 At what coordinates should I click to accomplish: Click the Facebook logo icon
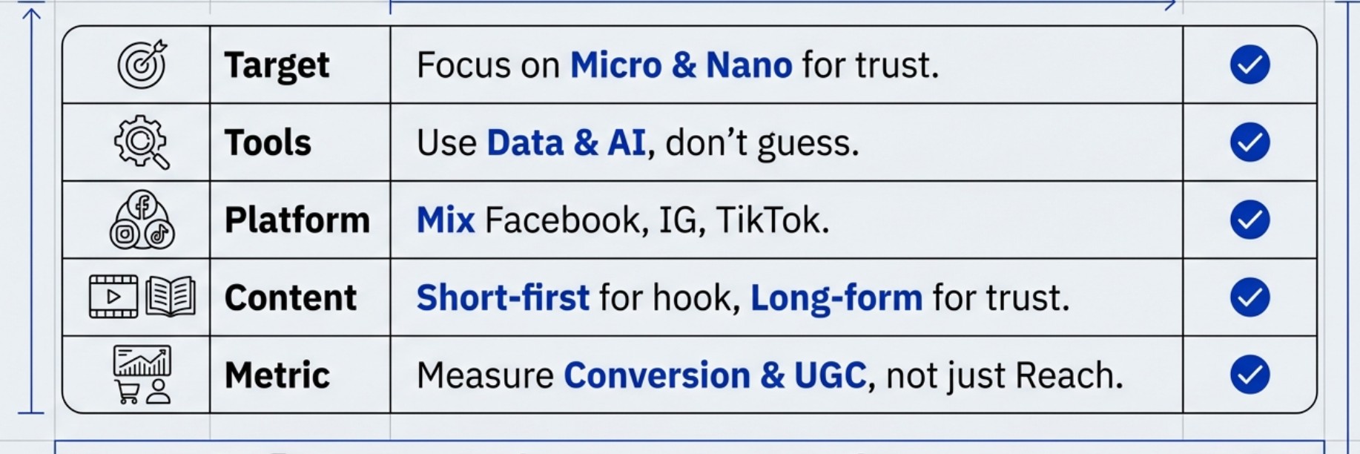point(142,205)
